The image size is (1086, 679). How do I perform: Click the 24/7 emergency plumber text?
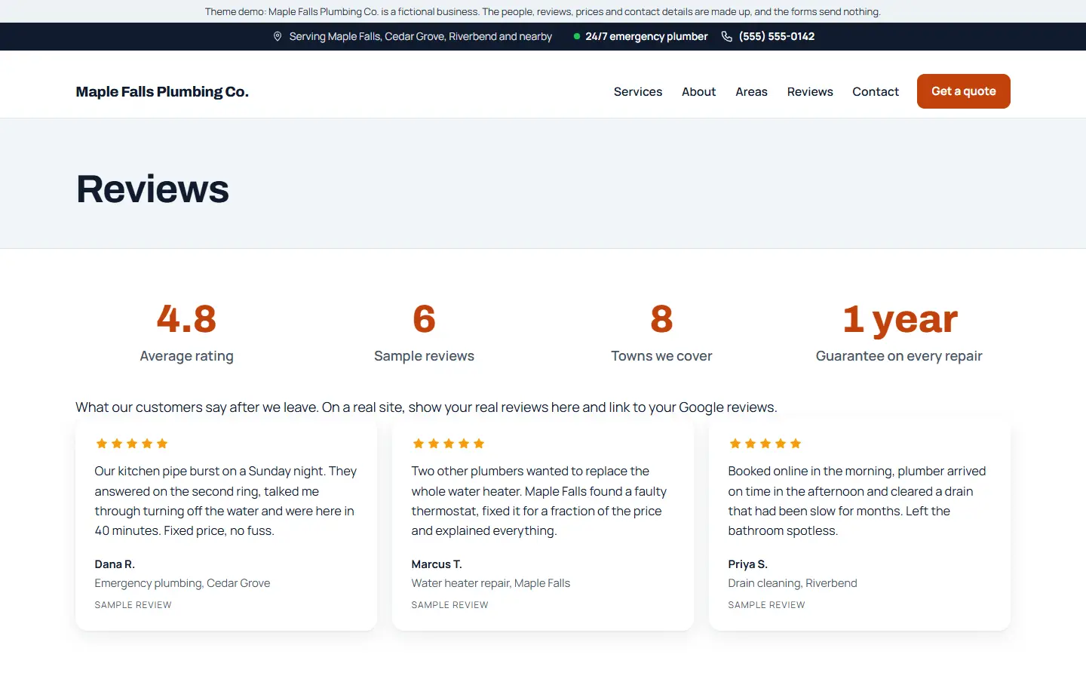646,36
